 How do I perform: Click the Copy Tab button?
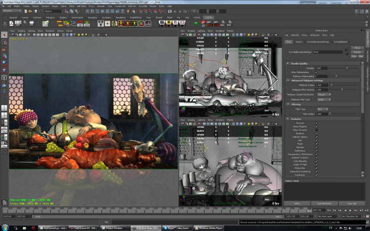pos(351,204)
